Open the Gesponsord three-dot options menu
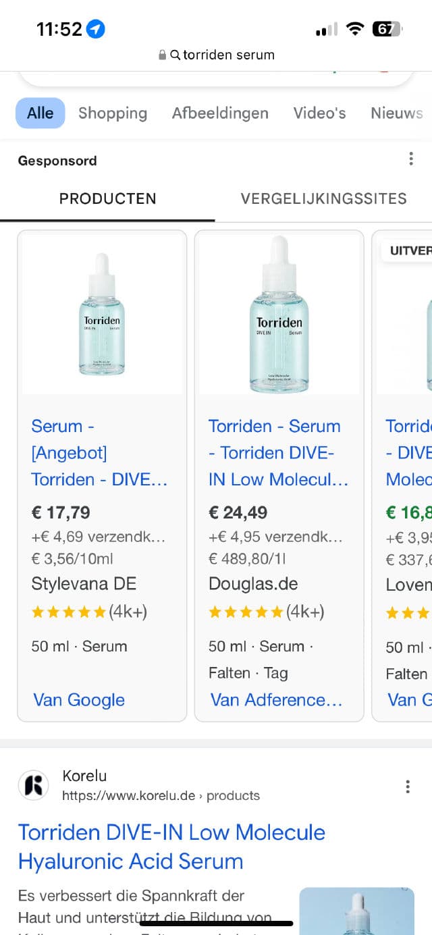Image resolution: width=432 pixels, height=935 pixels. pos(411,159)
